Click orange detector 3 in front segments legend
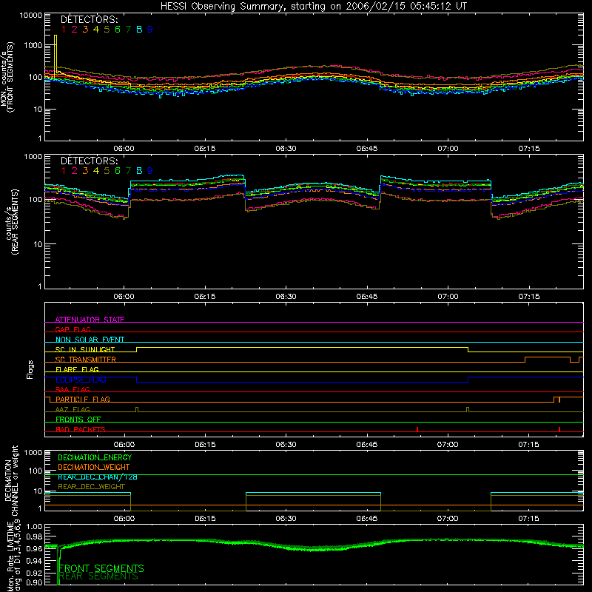Image resolution: width=592 pixels, height=592 pixels. coord(85,29)
